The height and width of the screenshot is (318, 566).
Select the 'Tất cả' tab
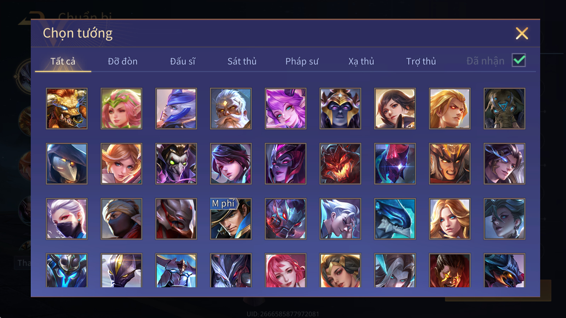tap(63, 61)
